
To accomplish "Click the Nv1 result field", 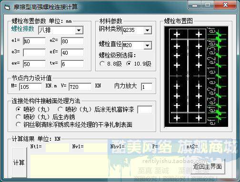I will (95, 148).
